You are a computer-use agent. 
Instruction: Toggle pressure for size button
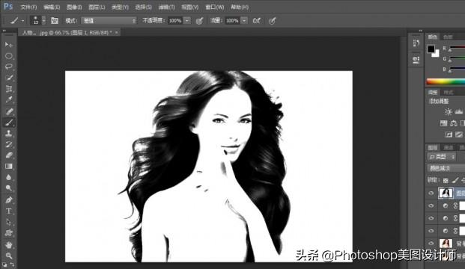coord(272,21)
